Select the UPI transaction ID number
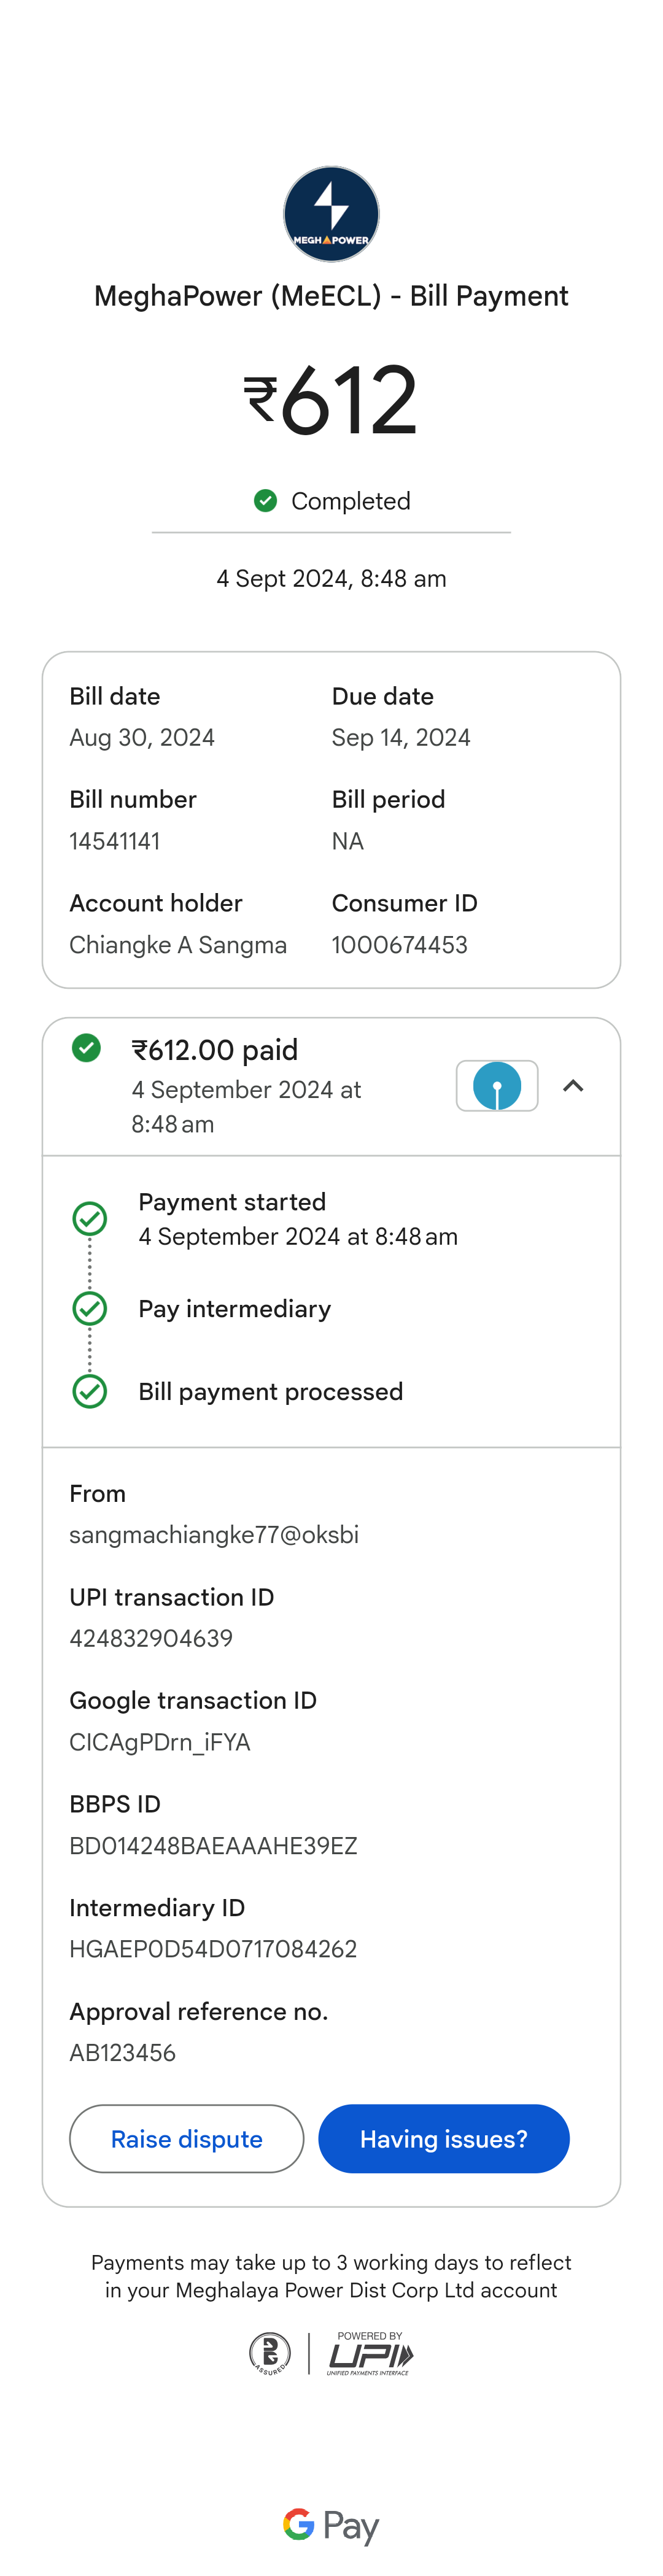This screenshot has width=663, height=2576. [151, 1638]
